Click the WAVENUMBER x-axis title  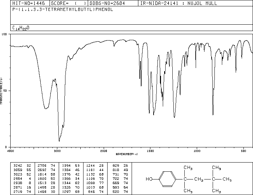[127, 154]
